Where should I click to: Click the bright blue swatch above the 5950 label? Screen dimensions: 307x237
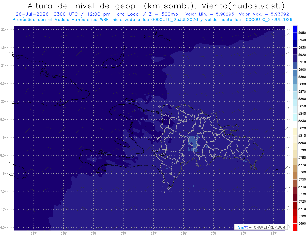point(295,29)
